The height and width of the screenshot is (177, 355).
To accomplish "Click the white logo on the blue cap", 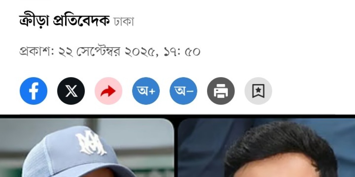I will tap(91, 143).
